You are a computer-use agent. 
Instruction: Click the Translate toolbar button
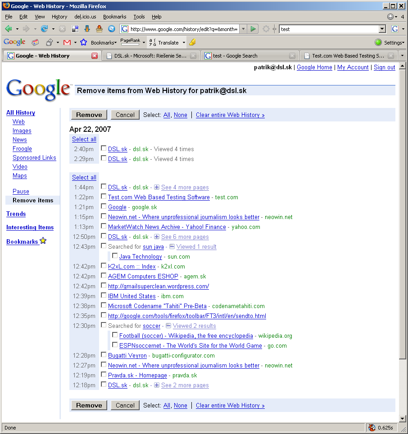pyautogui.click(x=164, y=42)
